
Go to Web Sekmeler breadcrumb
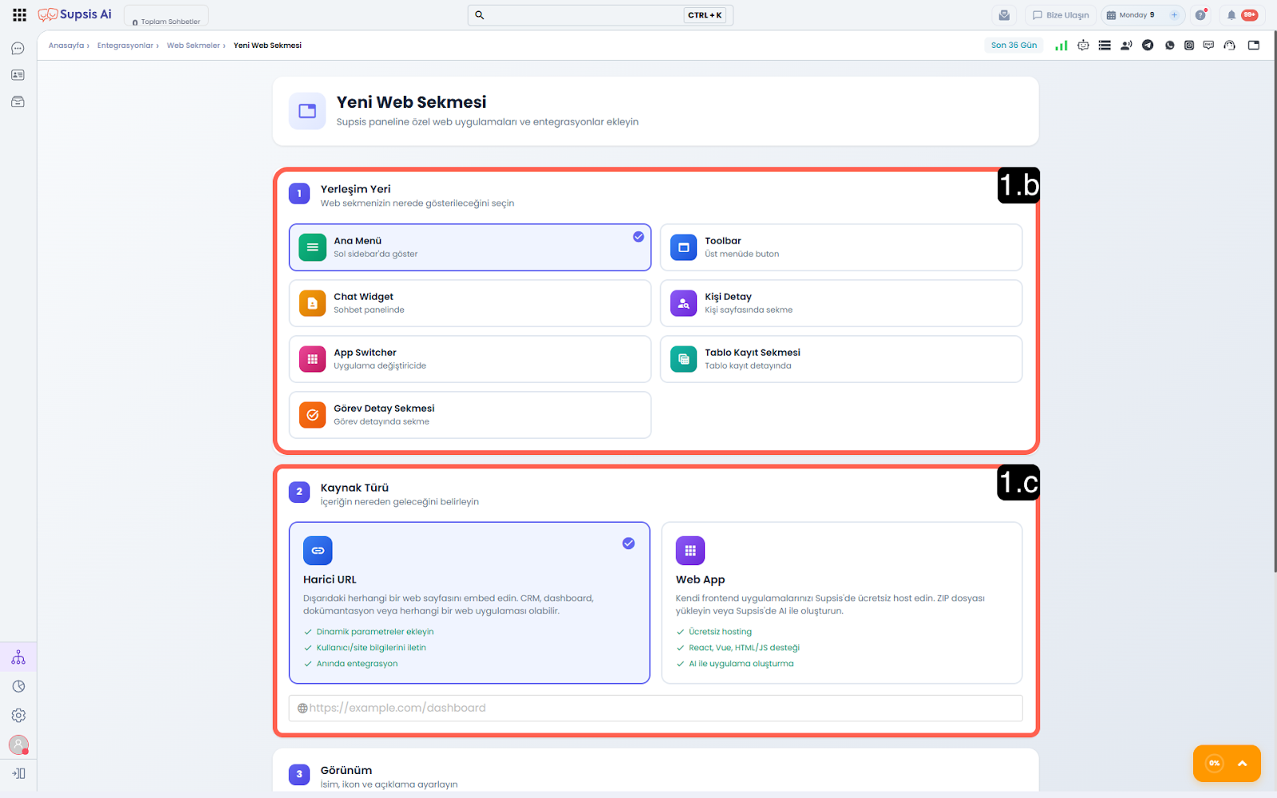(x=193, y=45)
